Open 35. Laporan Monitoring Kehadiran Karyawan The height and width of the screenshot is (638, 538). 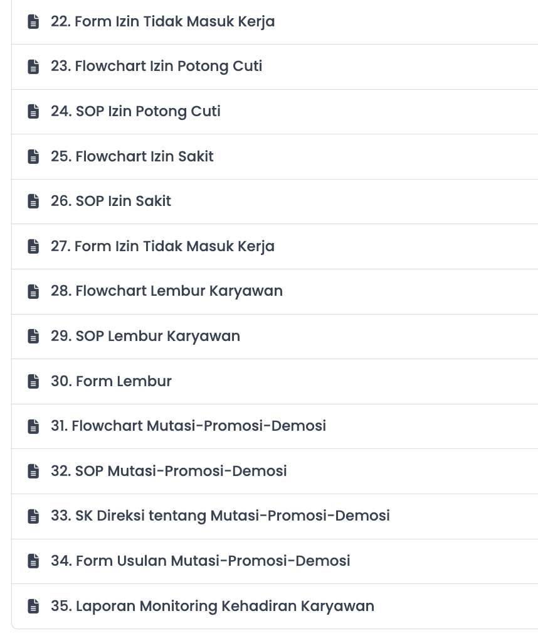click(275, 606)
